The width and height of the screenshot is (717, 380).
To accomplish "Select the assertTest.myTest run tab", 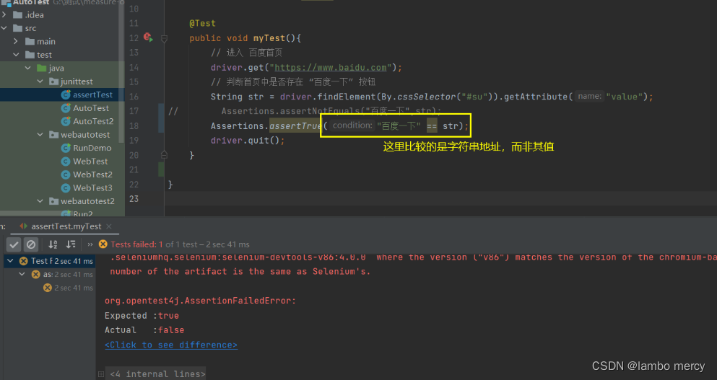I will tap(66, 226).
